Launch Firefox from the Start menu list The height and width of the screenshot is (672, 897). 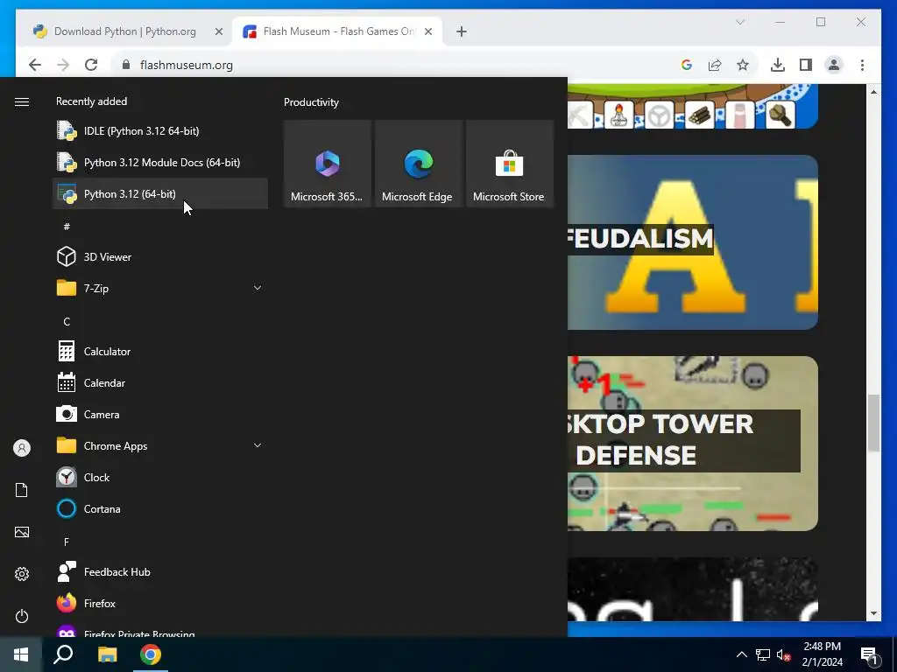point(160,603)
